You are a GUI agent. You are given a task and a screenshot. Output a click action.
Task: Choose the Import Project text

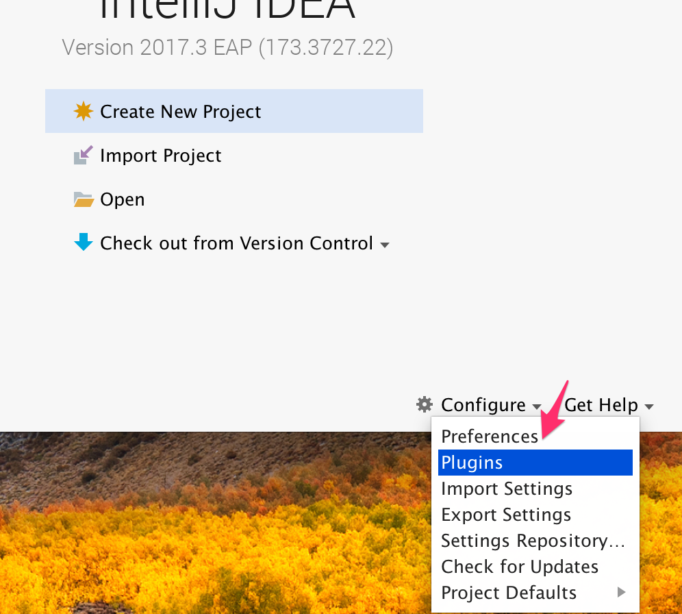tap(160, 156)
